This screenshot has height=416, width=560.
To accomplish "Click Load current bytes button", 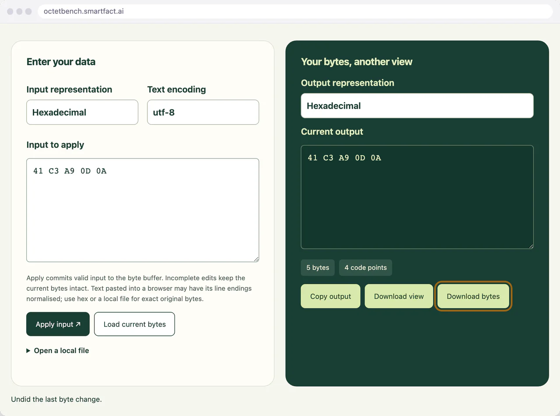I will [x=135, y=324].
